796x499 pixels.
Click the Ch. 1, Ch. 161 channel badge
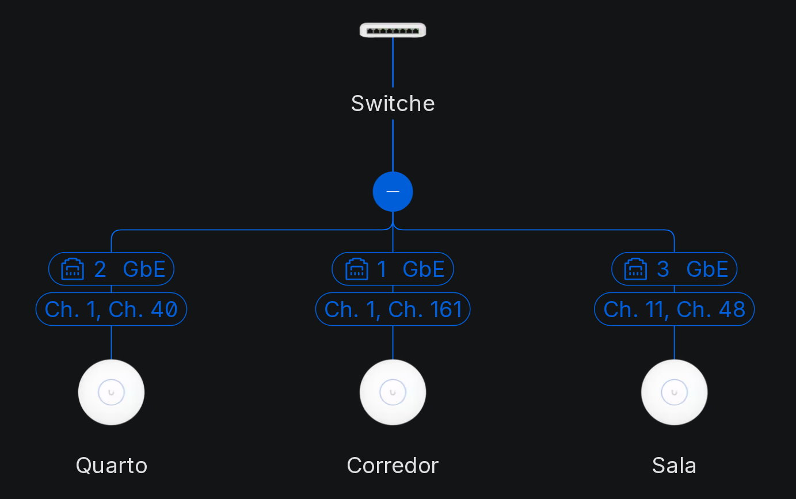pos(393,309)
